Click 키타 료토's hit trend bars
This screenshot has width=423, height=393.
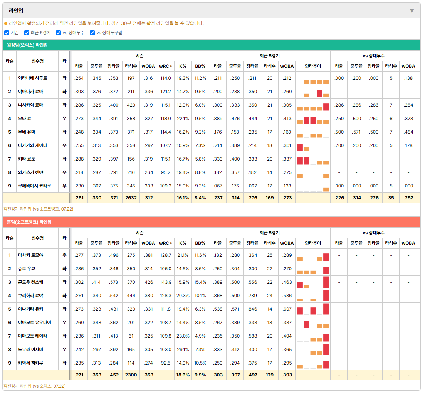(313, 159)
